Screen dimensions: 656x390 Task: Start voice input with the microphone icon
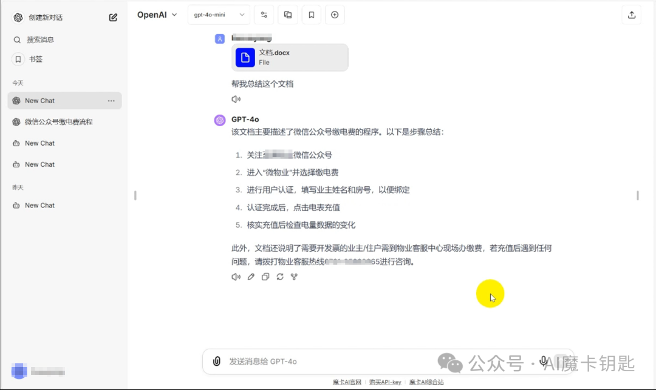point(543,361)
